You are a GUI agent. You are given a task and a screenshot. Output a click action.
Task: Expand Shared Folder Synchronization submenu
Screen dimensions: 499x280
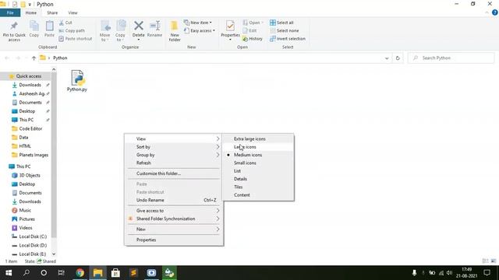[x=174, y=219]
